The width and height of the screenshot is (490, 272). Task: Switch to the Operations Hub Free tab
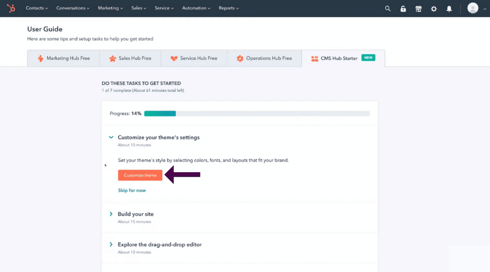pos(265,58)
